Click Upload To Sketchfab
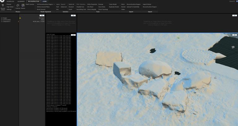This screenshot has height=126, width=238. tap(134, 6)
